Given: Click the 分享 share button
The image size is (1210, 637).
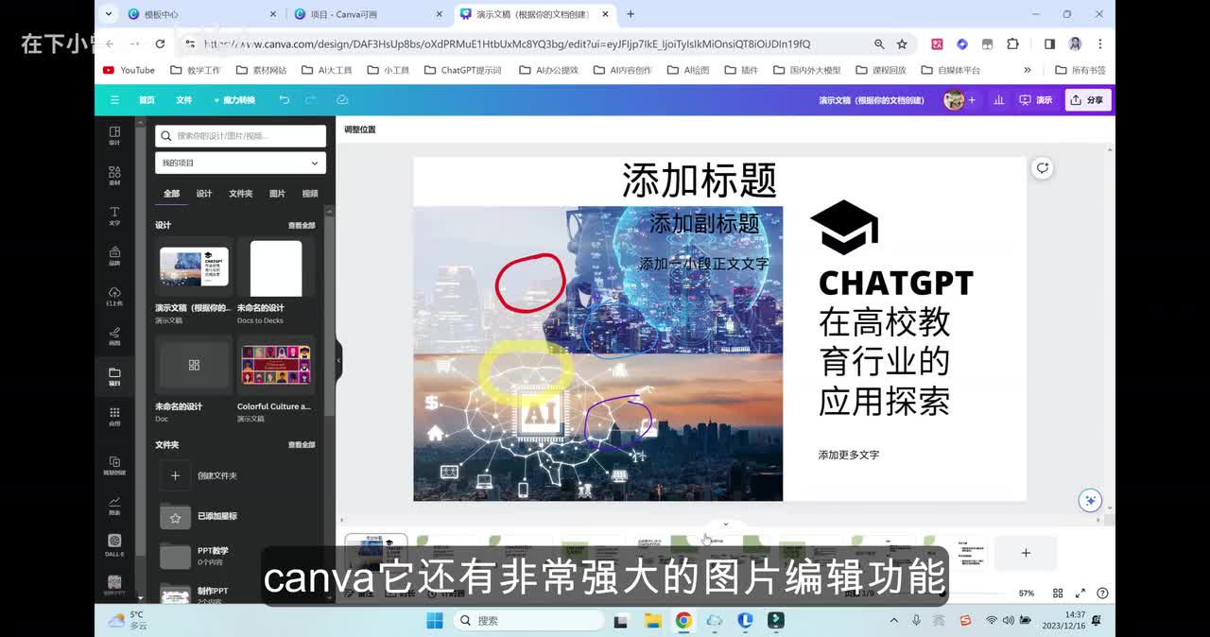Looking at the screenshot, I should tap(1087, 100).
